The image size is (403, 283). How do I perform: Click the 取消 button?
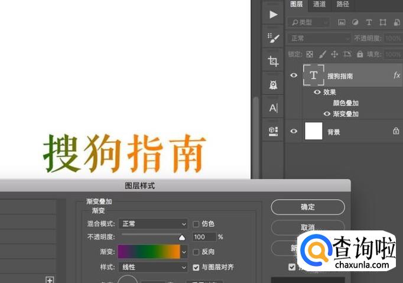[x=308, y=227]
